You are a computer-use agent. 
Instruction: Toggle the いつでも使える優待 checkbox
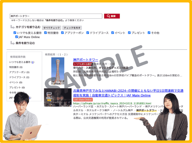[15, 33]
